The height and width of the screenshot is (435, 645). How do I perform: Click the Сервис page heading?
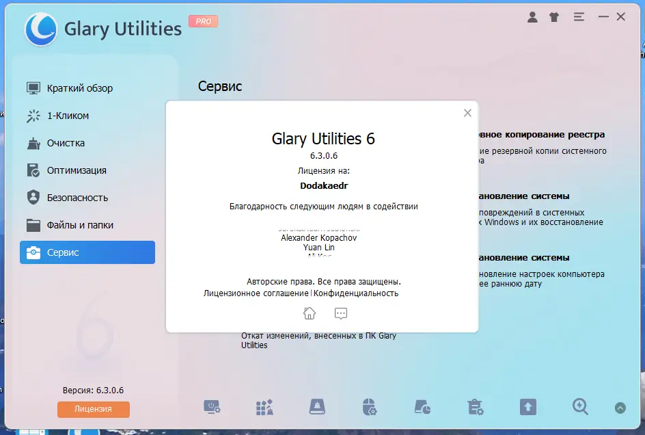tap(219, 86)
